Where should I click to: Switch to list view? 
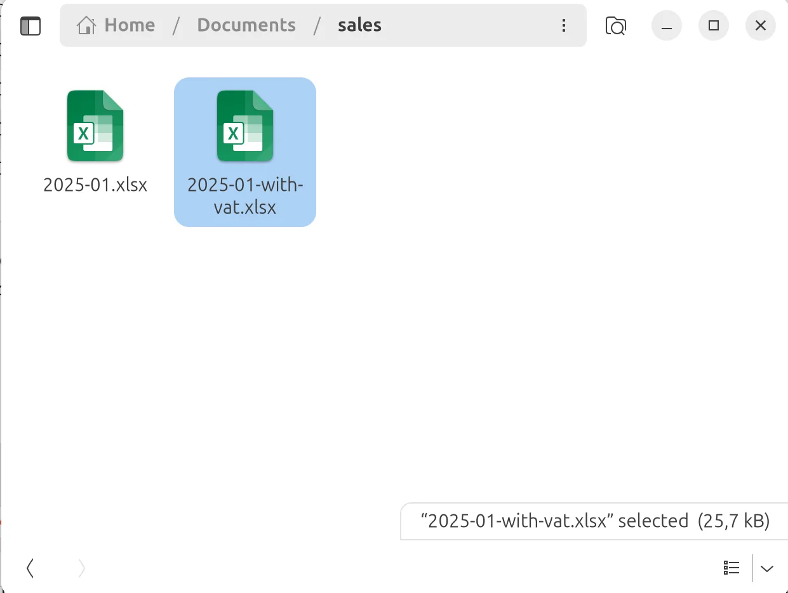[x=731, y=568]
